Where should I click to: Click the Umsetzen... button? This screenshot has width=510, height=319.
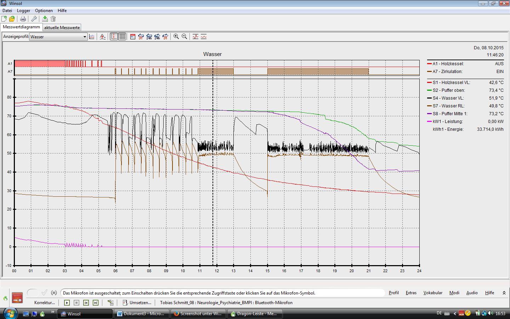click(x=137, y=303)
